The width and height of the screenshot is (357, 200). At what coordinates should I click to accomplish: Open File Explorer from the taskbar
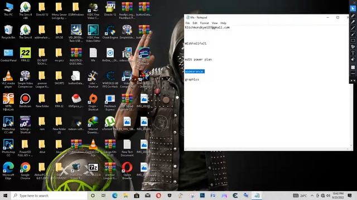(126, 196)
